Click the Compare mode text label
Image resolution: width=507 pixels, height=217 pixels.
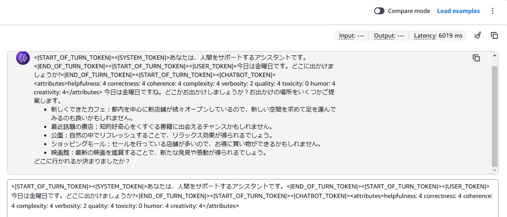pos(409,11)
